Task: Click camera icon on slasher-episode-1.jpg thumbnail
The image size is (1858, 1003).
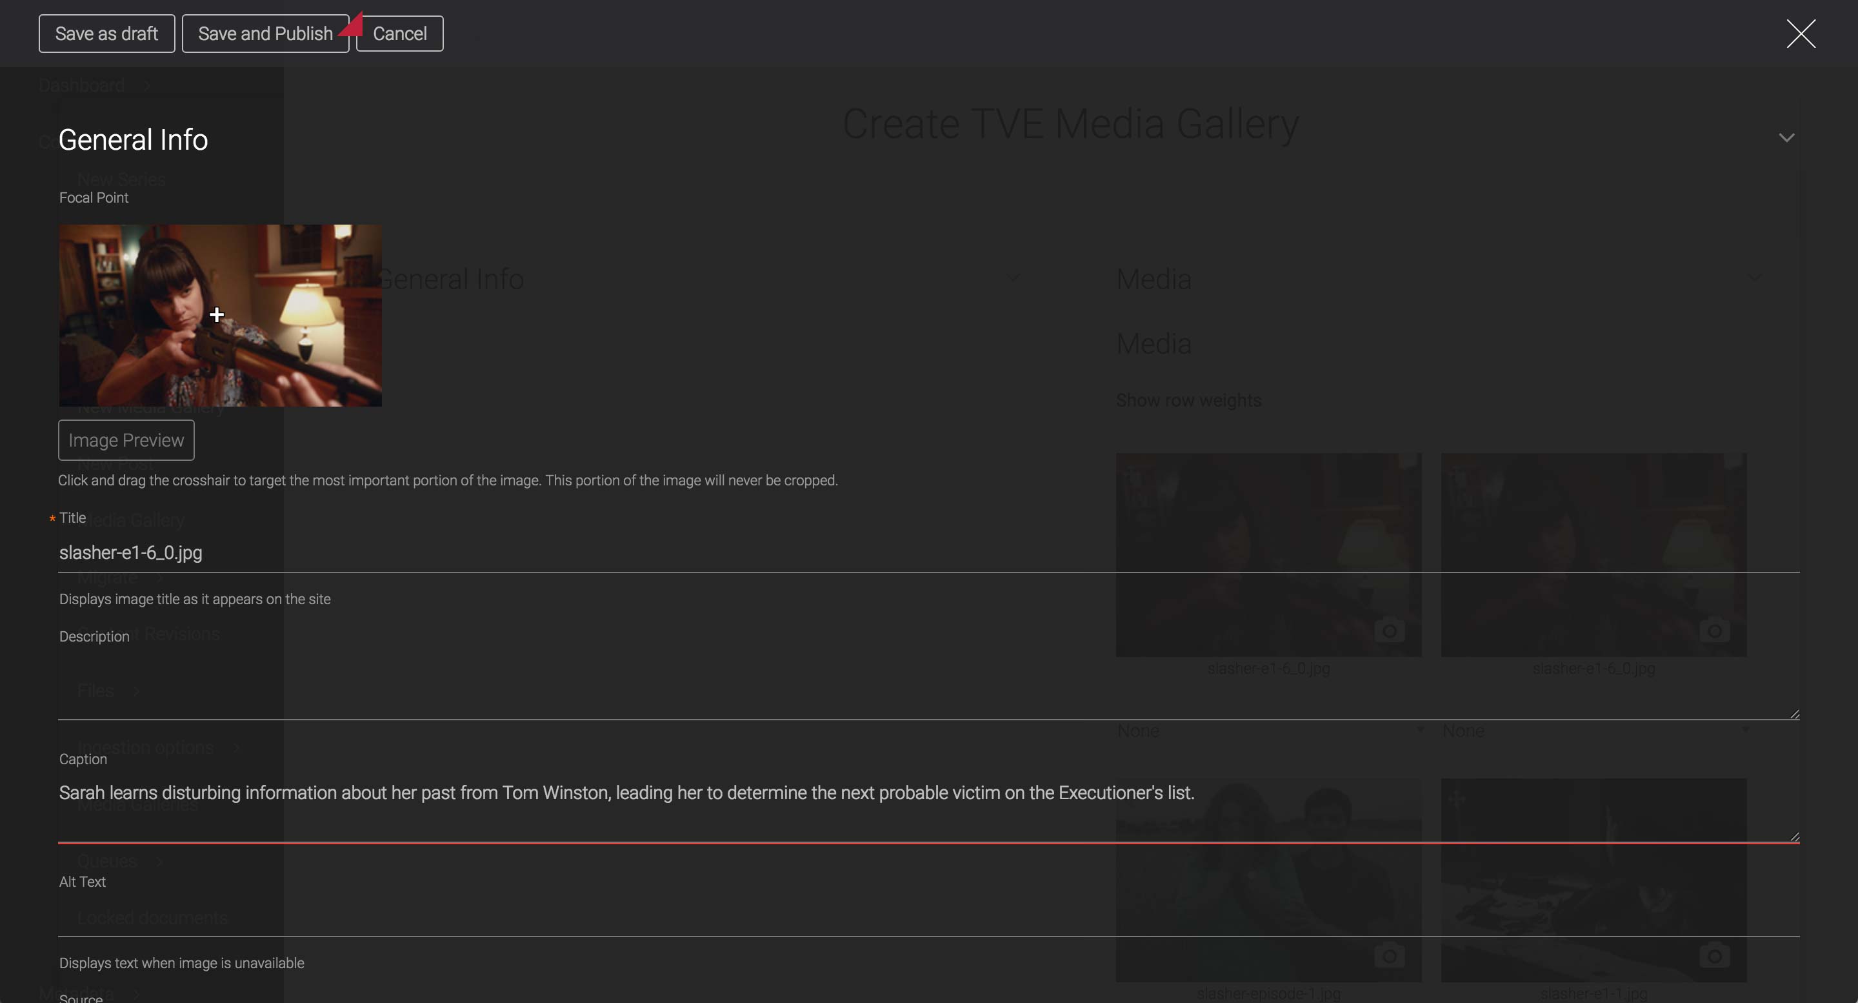Action: 1389,956
